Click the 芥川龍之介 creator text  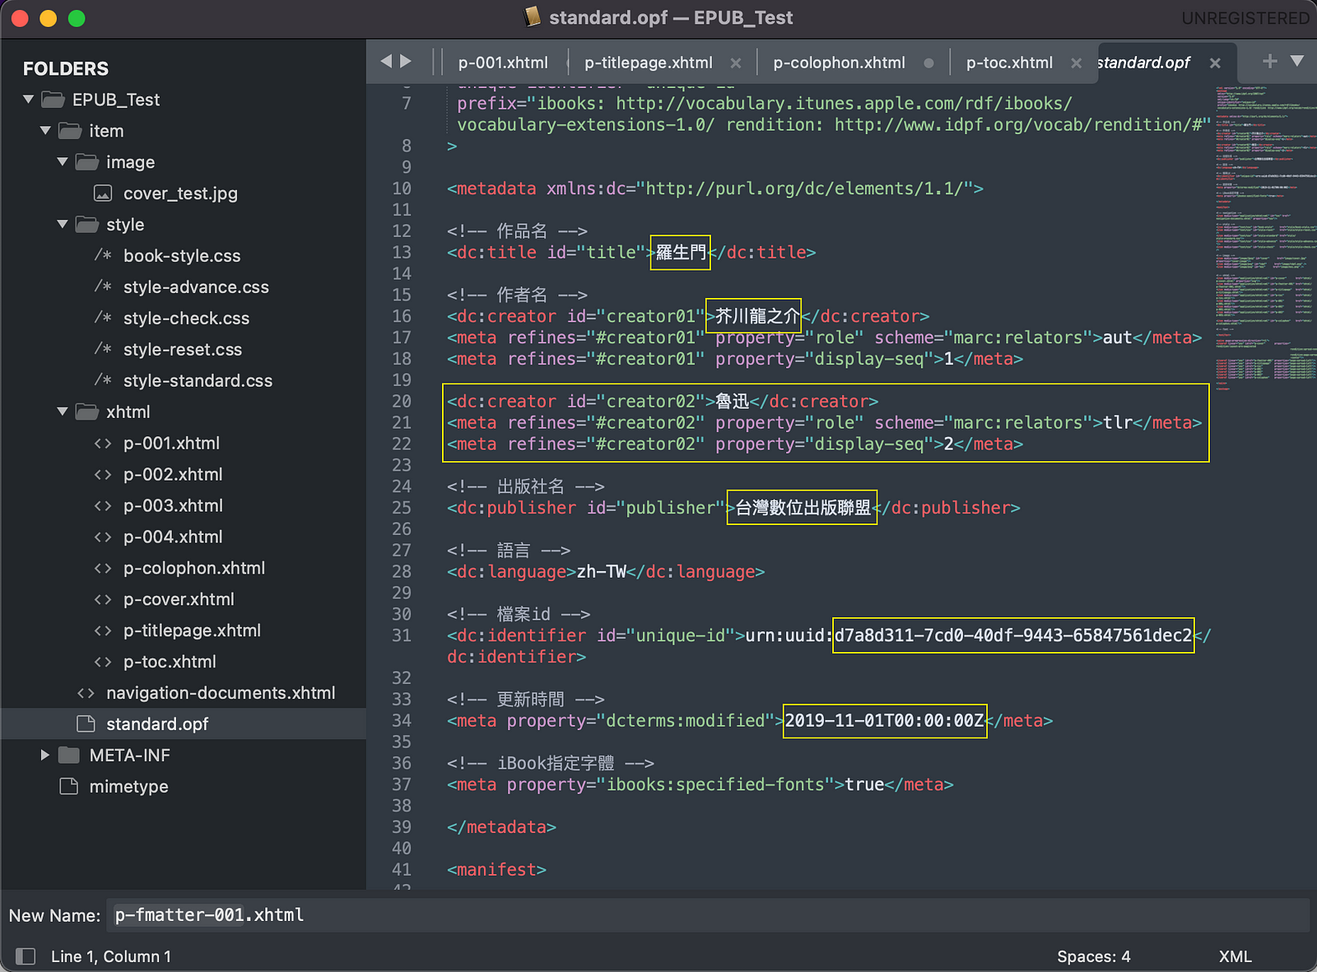click(757, 316)
